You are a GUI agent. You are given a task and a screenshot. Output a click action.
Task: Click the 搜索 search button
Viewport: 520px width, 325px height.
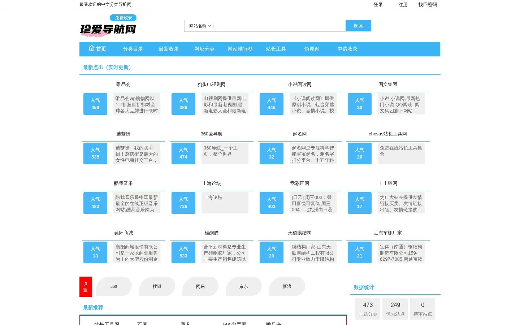click(358, 26)
